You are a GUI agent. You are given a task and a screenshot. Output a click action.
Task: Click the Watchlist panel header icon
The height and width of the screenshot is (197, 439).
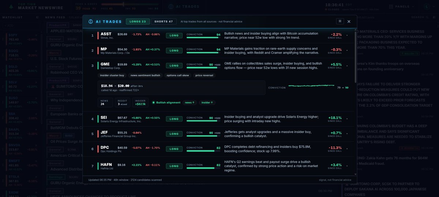coord(37,17)
